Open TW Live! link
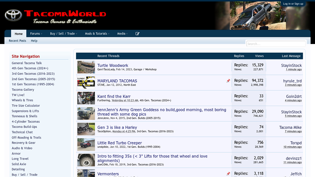Viewport: 315px width, 177px height. (x=18, y=95)
